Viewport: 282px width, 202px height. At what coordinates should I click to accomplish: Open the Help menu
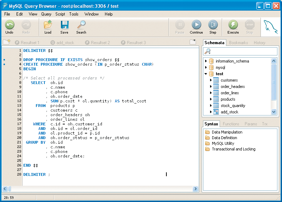[x=109, y=14]
